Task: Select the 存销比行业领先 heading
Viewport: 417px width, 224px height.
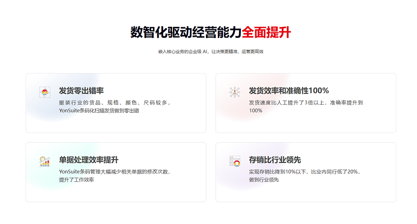Action: (x=275, y=160)
